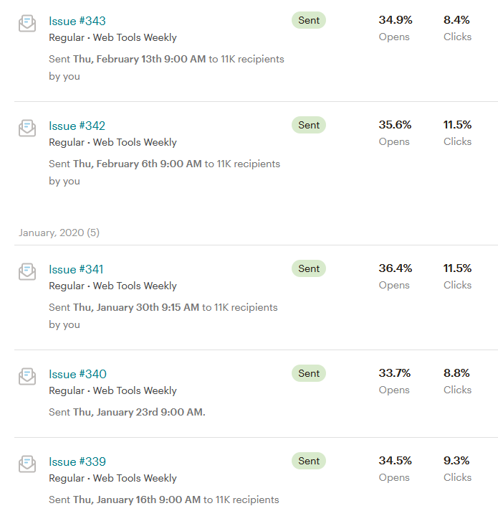Click the Sent status badge for Issue #341
Viewport: 498px width, 511px height.
(309, 268)
